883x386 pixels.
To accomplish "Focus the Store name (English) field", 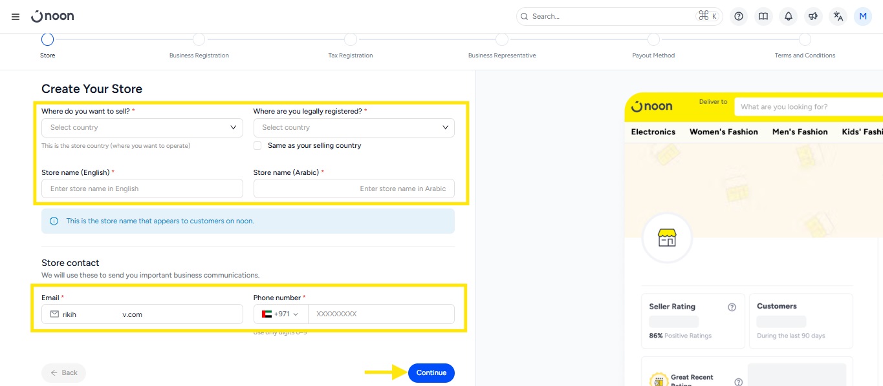I will click(x=142, y=188).
